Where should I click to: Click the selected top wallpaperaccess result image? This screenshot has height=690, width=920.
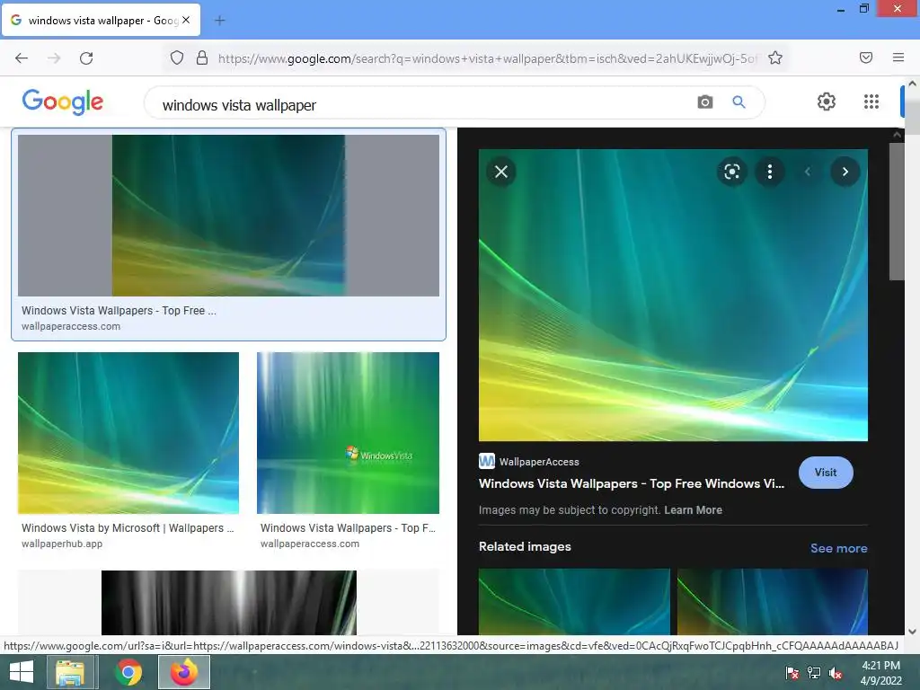click(x=228, y=216)
